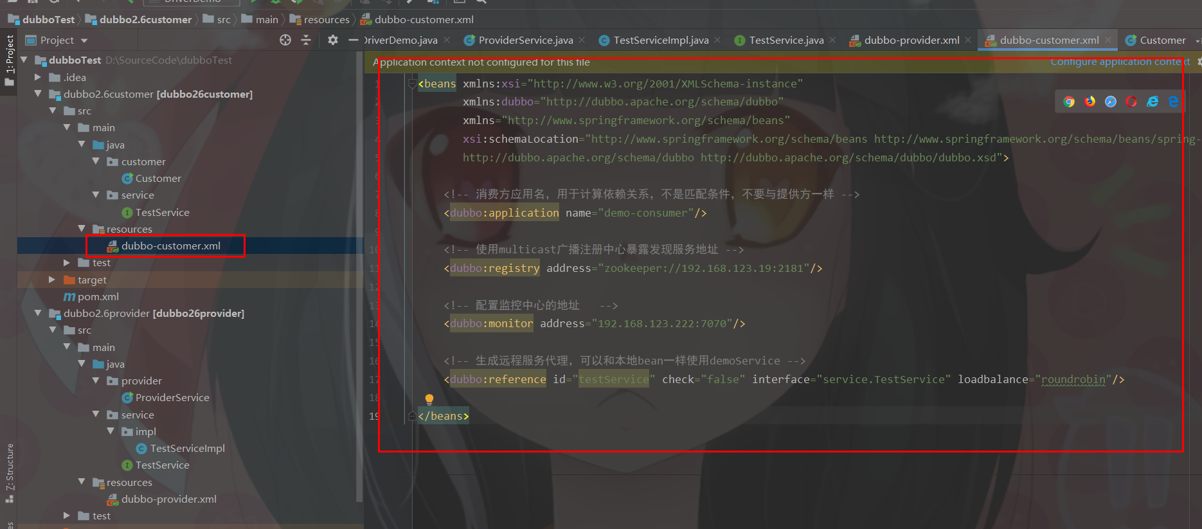Click the collapse all icon in Project panel
The width and height of the screenshot is (1202, 529).
pos(306,40)
